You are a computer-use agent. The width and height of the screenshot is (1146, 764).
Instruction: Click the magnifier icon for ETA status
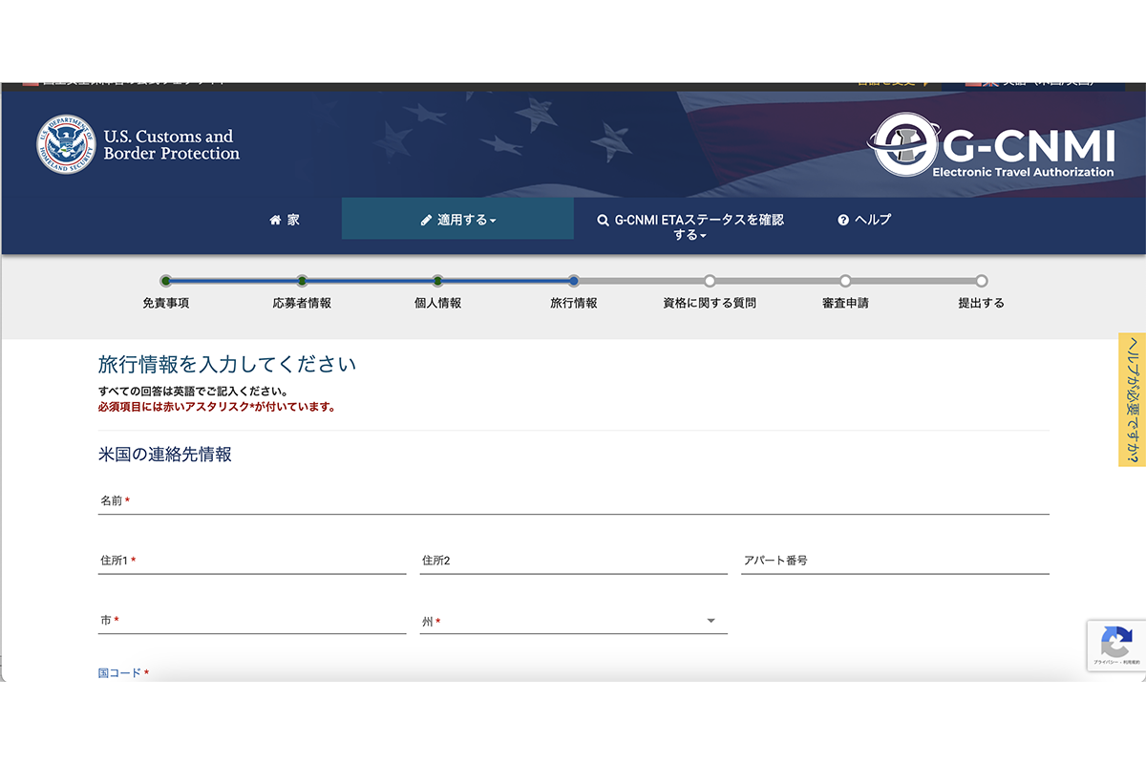pyautogui.click(x=603, y=220)
